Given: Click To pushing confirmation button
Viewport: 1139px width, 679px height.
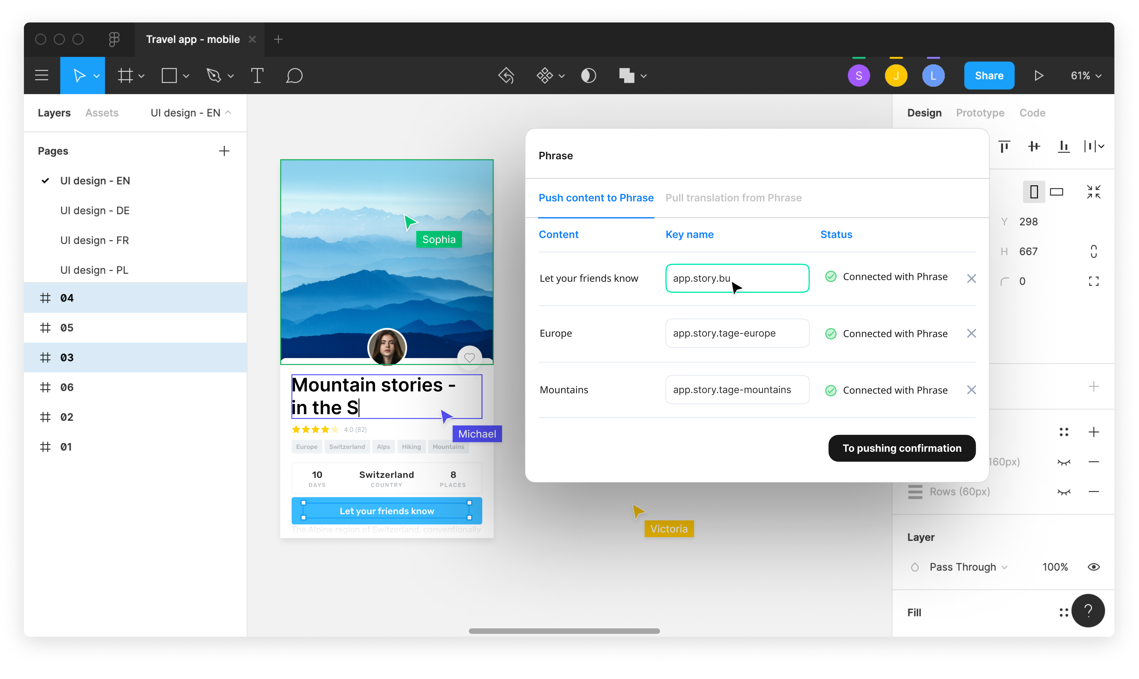Looking at the screenshot, I should tap(901, 448).
